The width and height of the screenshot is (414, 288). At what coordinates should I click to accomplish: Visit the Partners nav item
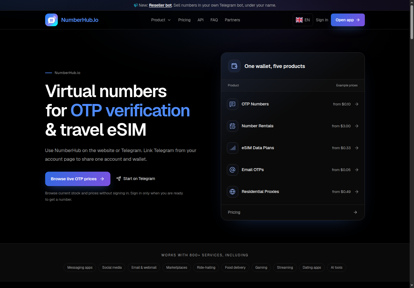pos(232,20)
